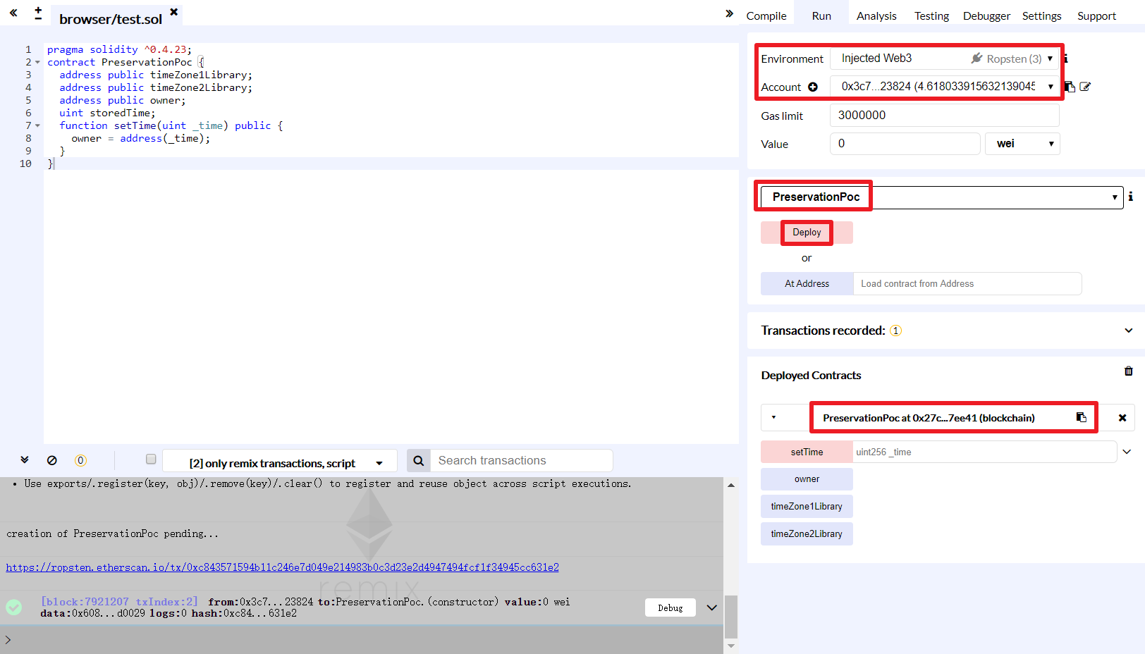This screenshot has height=654, width=1145.
Task: Open the Environment dropdown showing Injected Web3
Action: pyautogui.click(x=945, y=58)
